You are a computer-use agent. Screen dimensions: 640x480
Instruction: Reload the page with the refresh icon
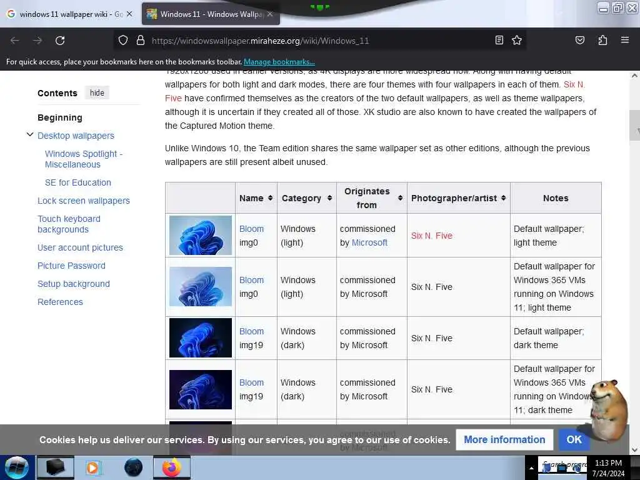point(60,41)
